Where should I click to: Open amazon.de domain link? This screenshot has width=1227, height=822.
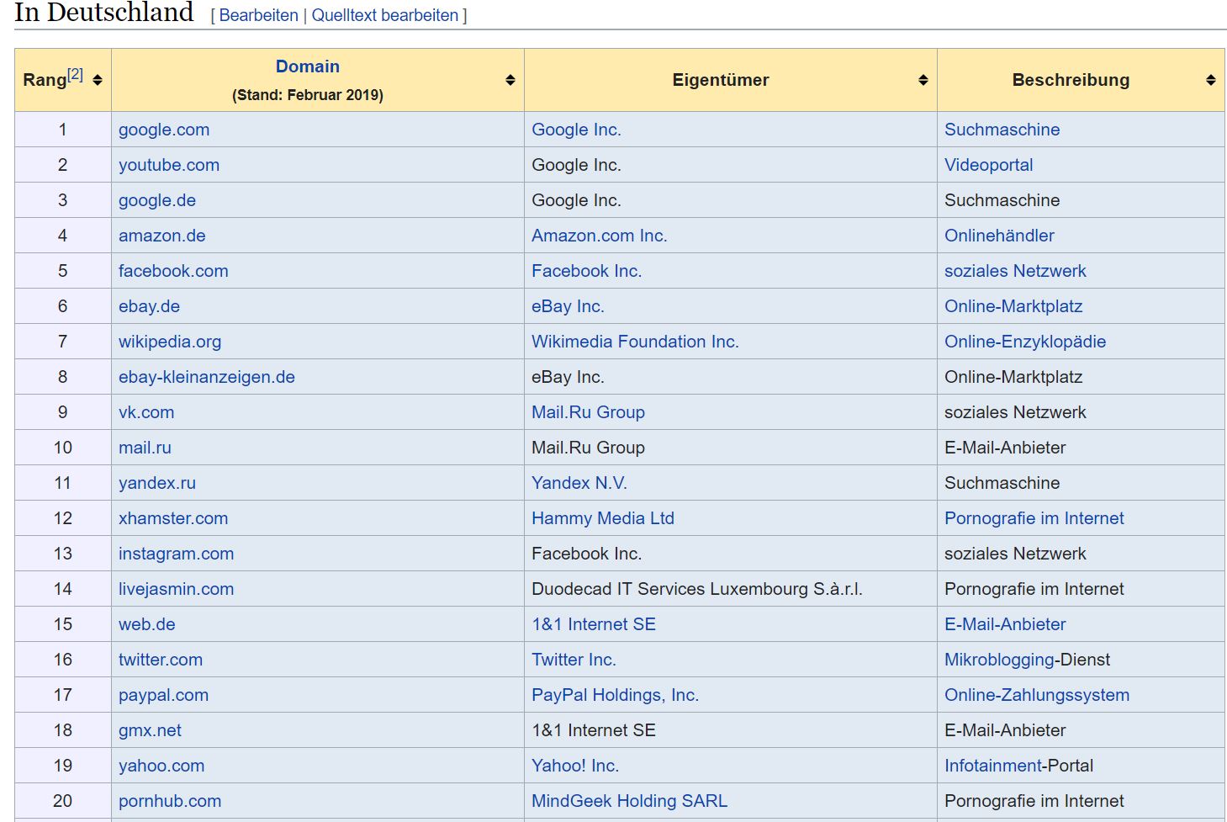pyautogui.click(x=162, y=236)
